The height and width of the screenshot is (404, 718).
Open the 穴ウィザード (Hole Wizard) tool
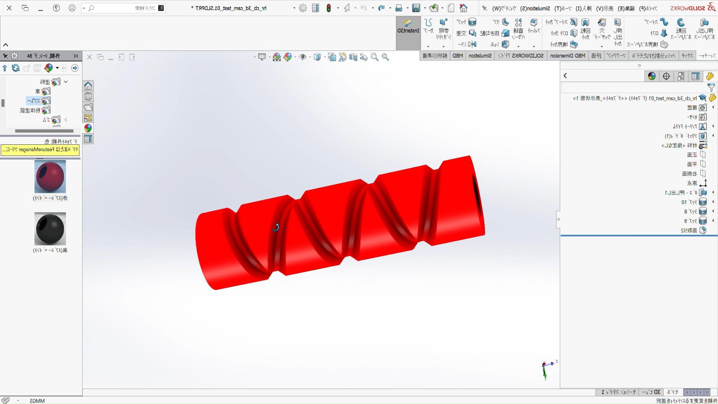[x=602, y=29]
